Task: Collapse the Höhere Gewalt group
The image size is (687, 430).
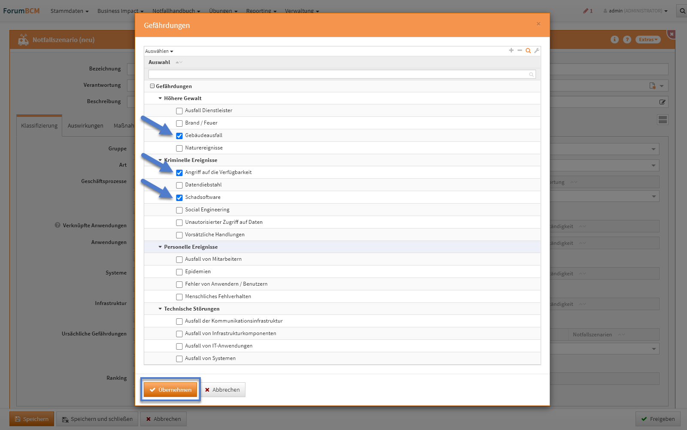Action: [x=160, y=98]
